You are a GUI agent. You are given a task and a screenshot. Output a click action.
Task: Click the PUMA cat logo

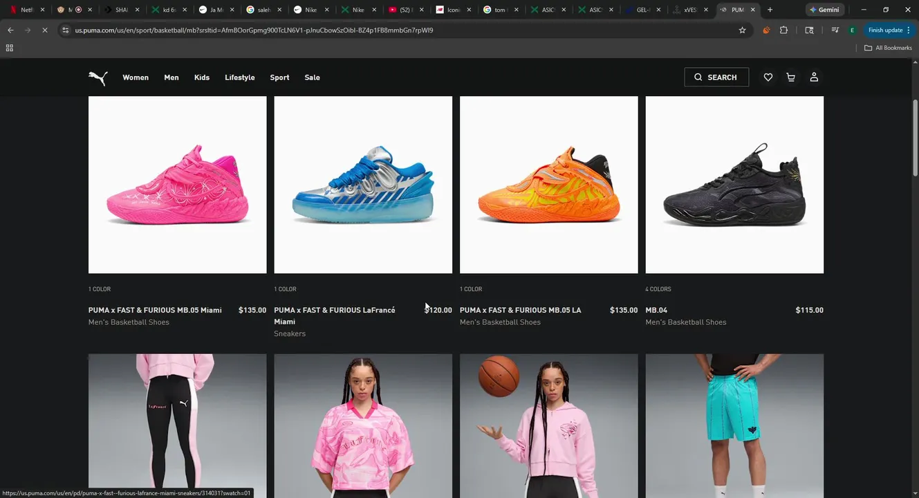(x=98, y=77)
